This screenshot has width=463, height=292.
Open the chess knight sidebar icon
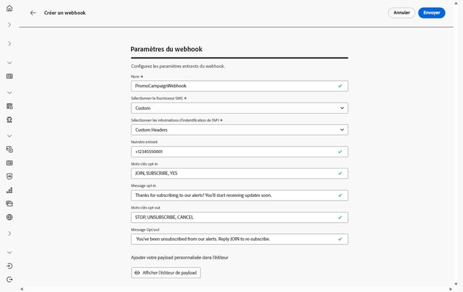tap(9, 120)
